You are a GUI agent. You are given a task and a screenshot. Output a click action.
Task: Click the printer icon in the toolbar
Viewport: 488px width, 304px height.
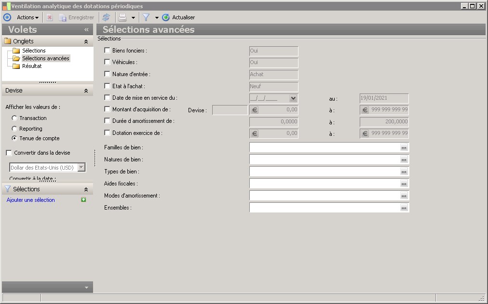click(122, 17)
